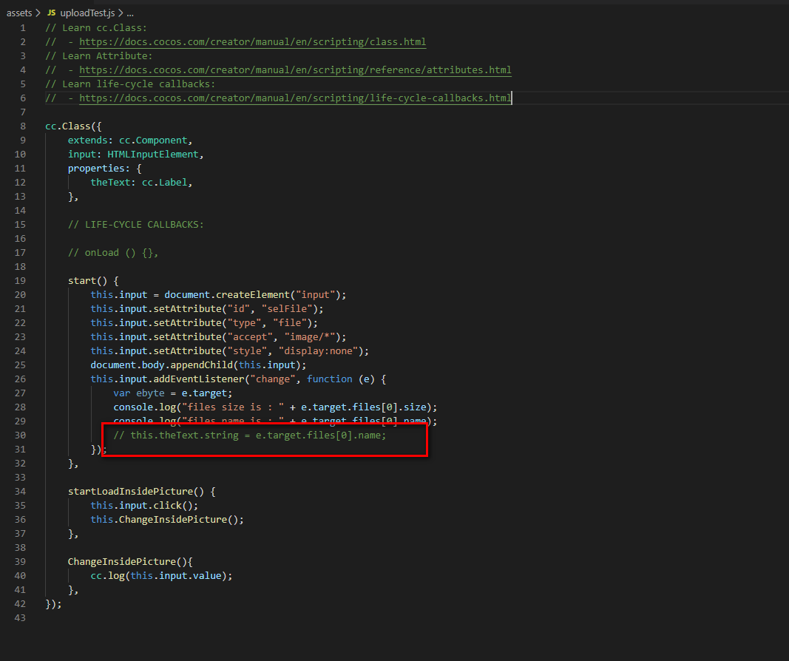Open the life-cycle-callbacks.html docs link
Viewport: 789px width, 661px height.
point(295,98)
